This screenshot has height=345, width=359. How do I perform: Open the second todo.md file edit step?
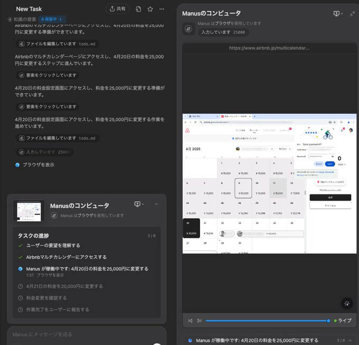(57, 138)
